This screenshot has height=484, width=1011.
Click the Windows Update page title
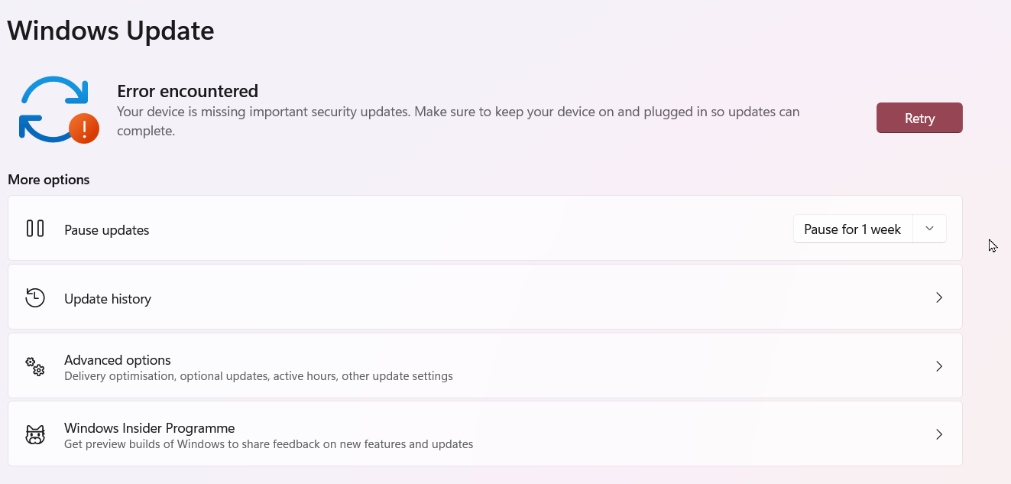pos(111,31)
